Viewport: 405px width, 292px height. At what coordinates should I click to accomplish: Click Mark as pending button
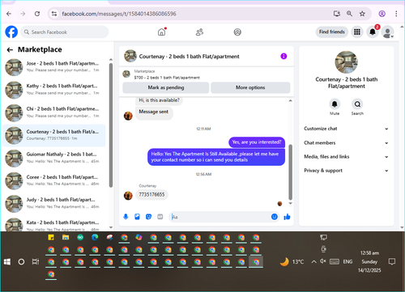[166, 87]
